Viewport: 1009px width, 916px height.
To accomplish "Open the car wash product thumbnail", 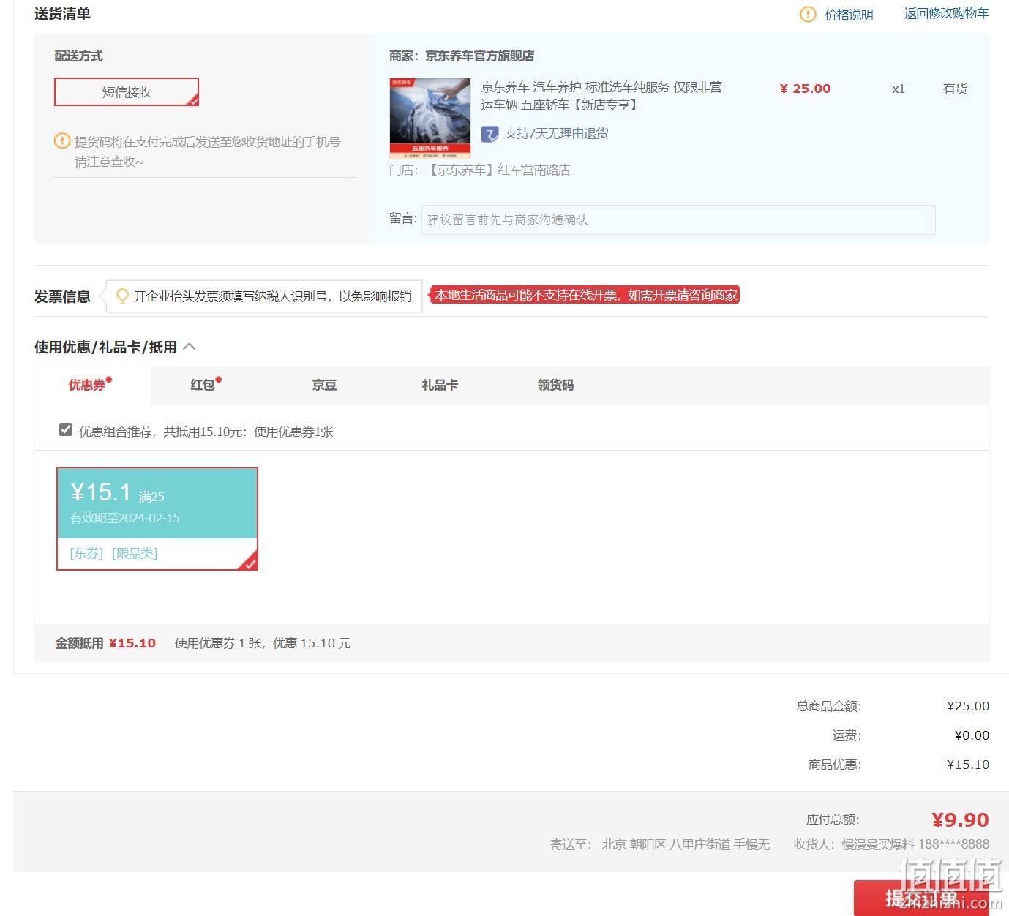I will tap(430, 119).
